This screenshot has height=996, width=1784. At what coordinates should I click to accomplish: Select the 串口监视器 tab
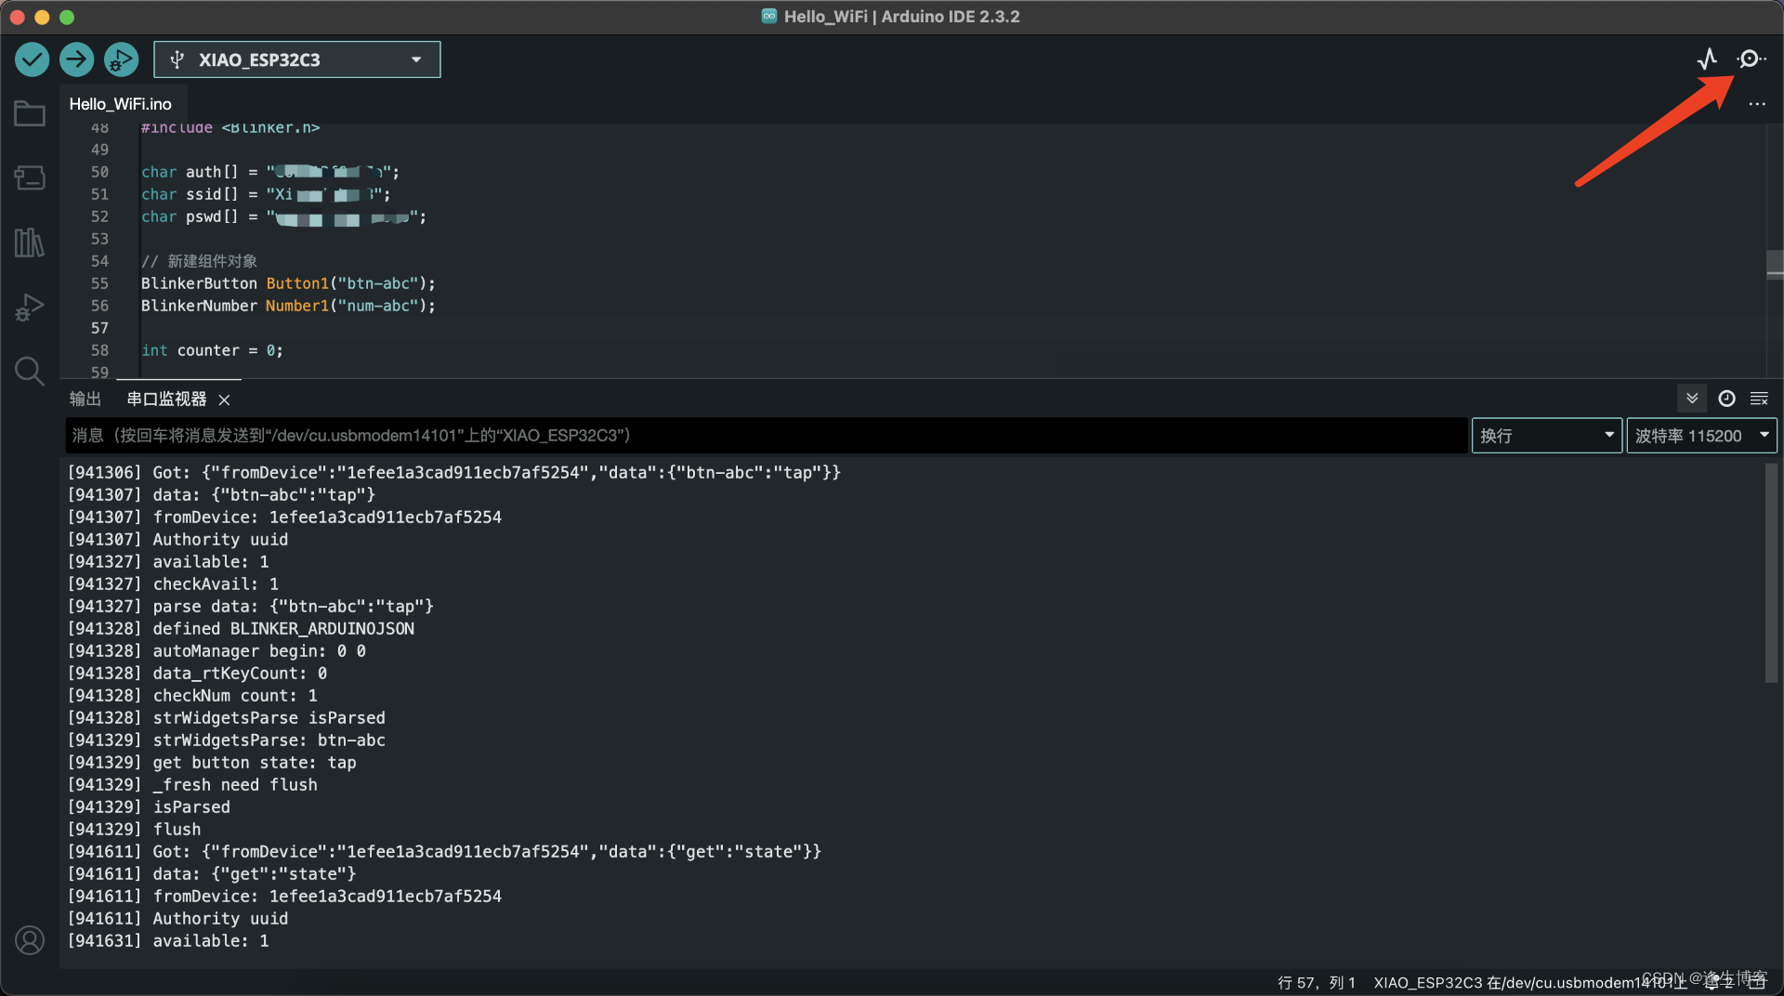pyautogui.click(x=166, y=399)
